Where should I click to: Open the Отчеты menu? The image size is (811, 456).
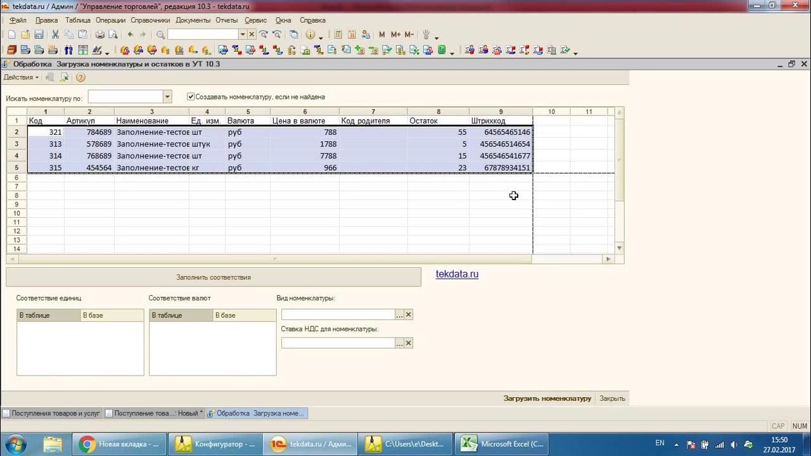[226, 20]
